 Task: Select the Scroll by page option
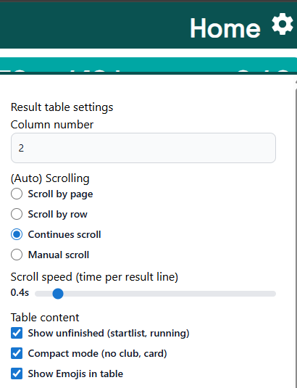pos(17,194)
